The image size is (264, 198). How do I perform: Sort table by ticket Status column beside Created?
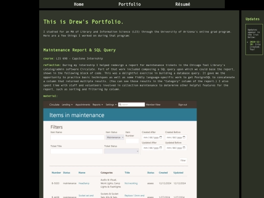(151, 173)
